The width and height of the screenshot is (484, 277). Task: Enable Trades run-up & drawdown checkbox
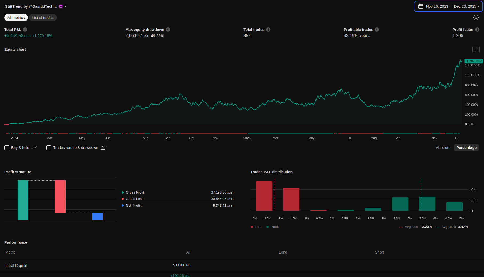[49, 148]
